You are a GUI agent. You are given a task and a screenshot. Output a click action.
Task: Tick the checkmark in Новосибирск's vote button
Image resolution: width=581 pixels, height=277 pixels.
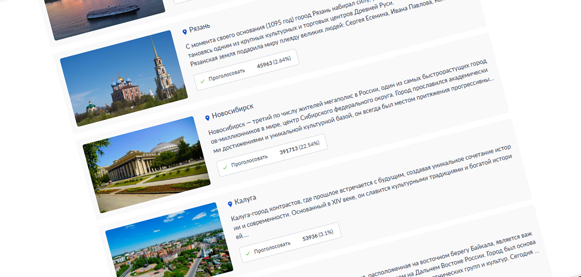pos(225,167)
